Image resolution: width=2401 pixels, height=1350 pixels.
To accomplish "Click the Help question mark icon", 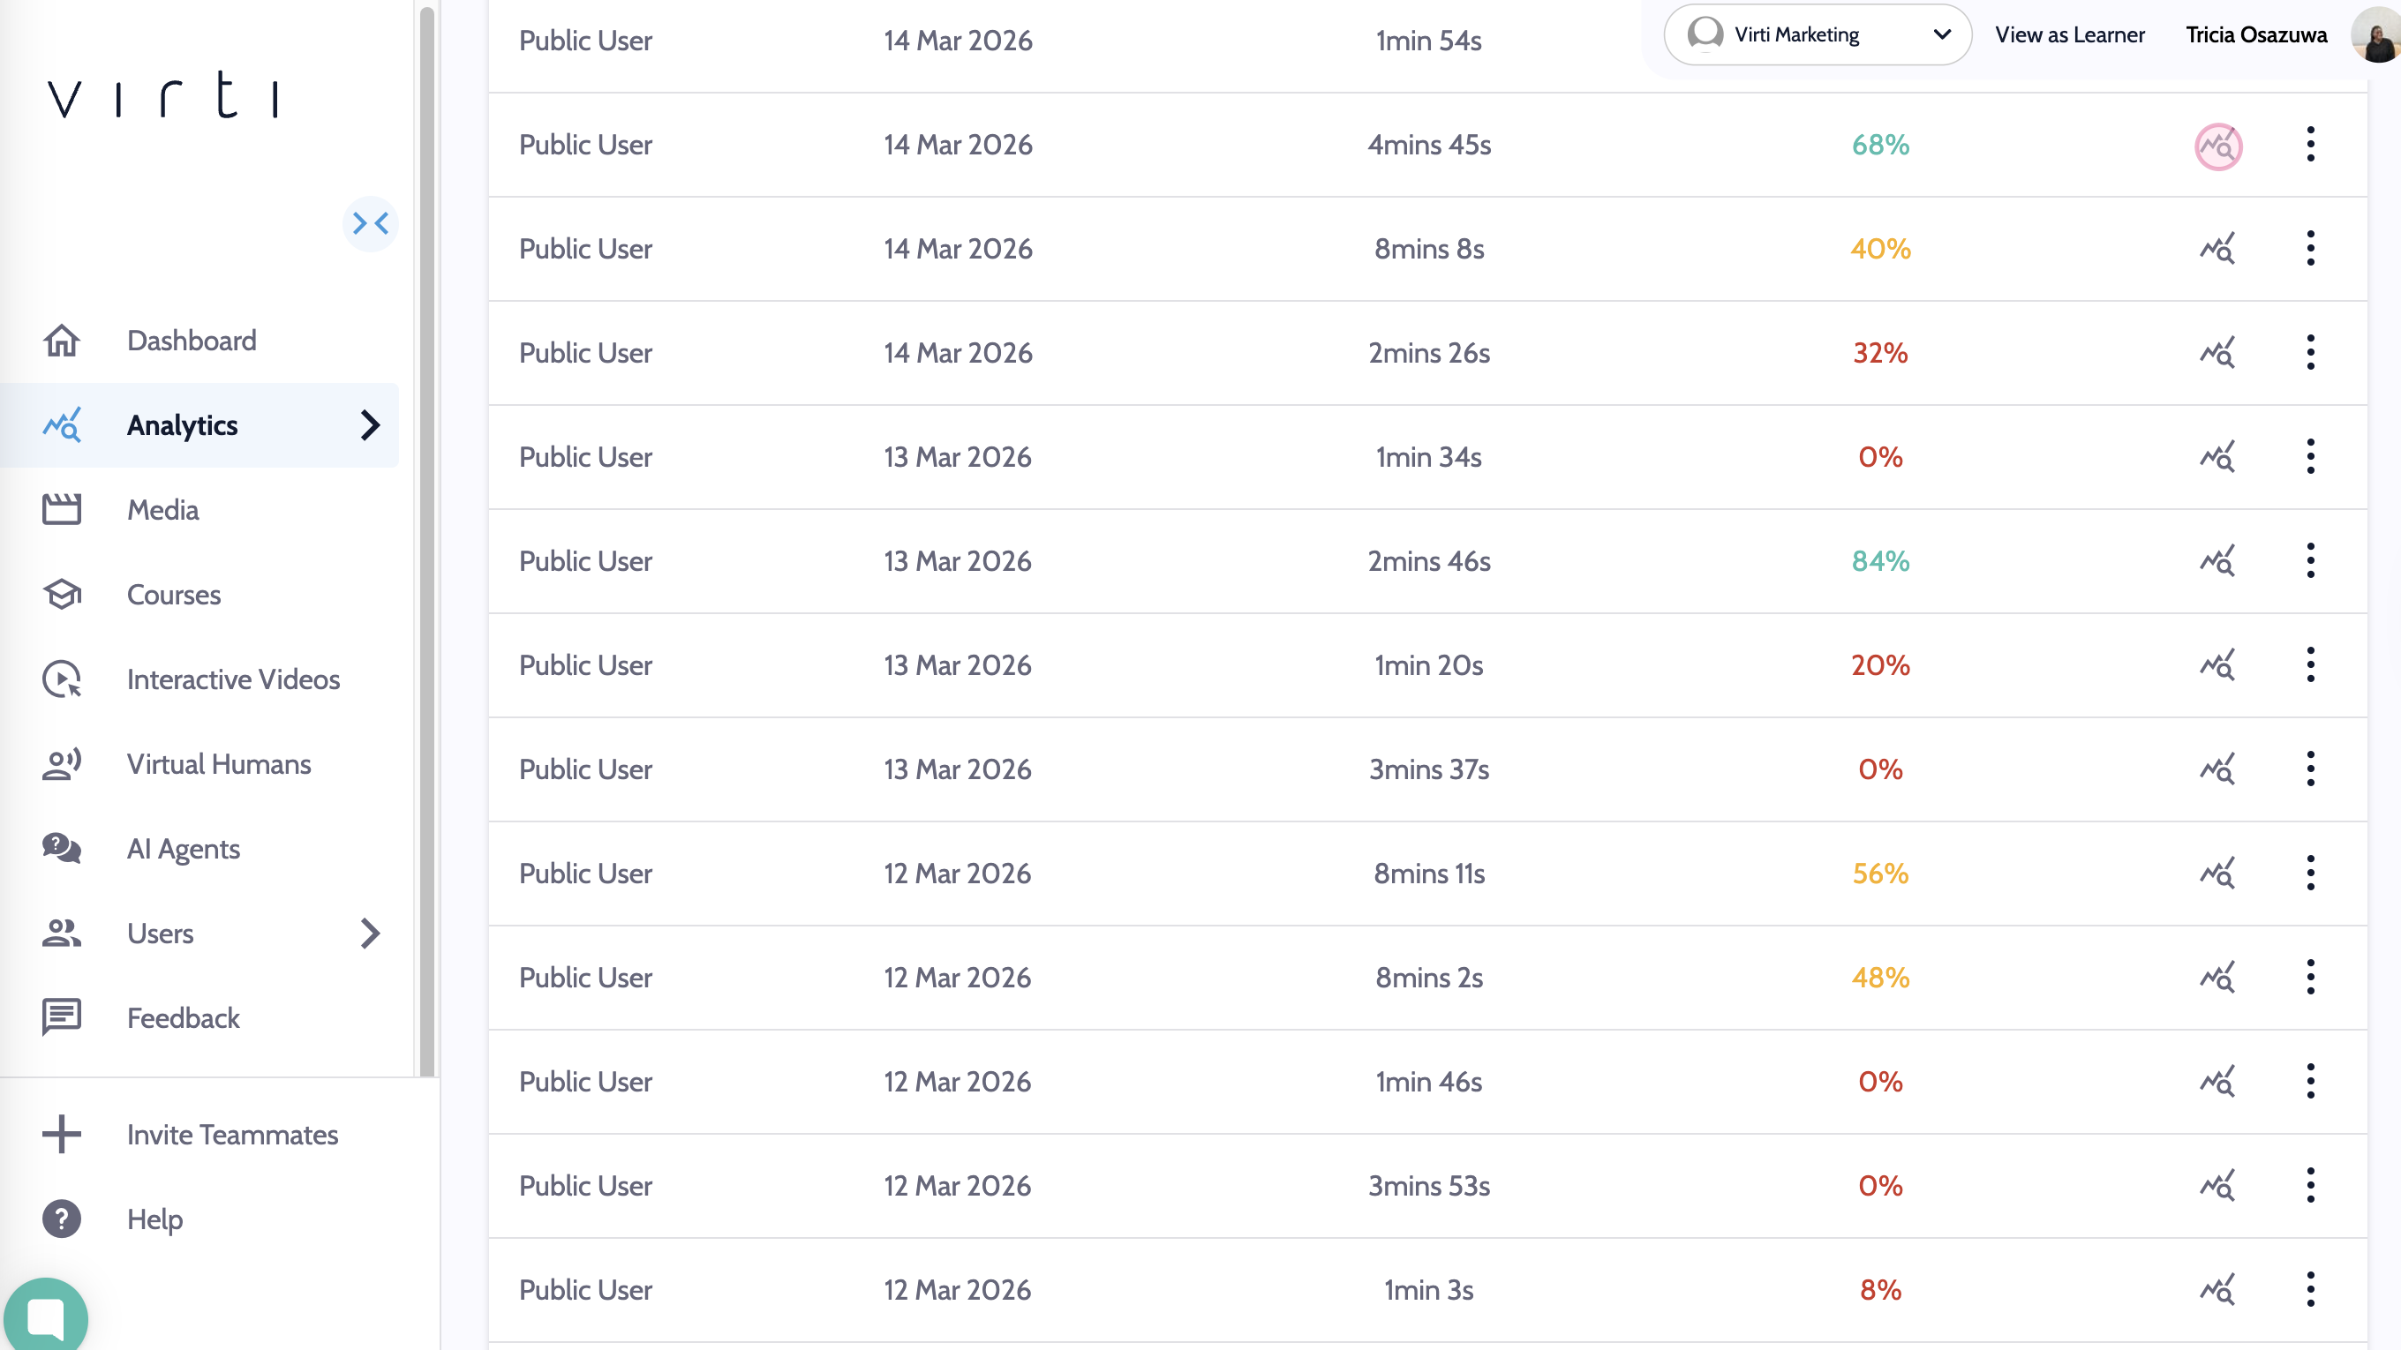I will pos(62,1219).
